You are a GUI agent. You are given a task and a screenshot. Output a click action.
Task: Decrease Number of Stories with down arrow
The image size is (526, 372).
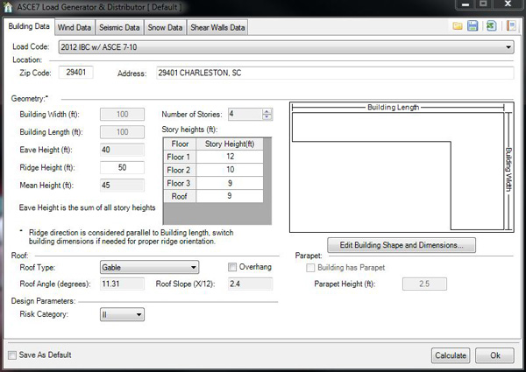pos(267,117)
